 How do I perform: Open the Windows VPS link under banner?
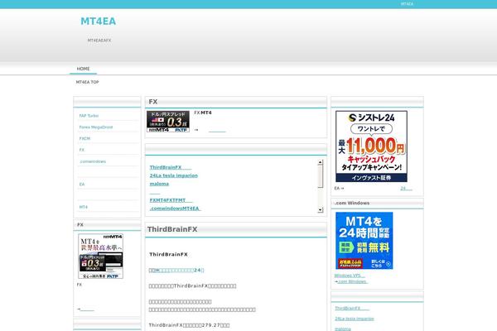(x=350, y=276)
